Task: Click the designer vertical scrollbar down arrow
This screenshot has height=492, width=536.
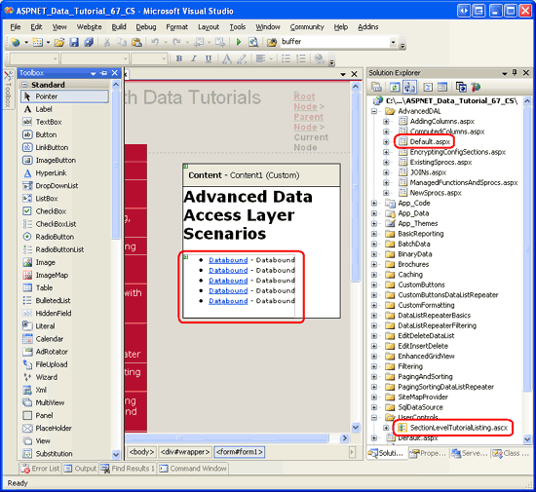Action: click(356, 427)
